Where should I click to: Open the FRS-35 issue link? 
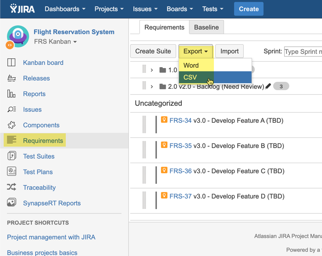180,146
